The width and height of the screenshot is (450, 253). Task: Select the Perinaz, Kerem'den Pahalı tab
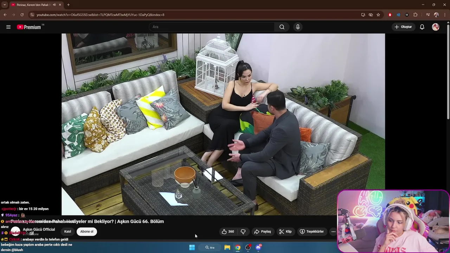pyautogui.click(x=33, y=5)
